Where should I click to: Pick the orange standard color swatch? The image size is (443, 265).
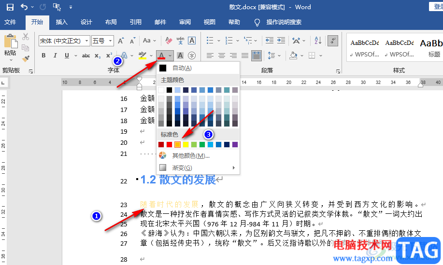click(177, 144)
